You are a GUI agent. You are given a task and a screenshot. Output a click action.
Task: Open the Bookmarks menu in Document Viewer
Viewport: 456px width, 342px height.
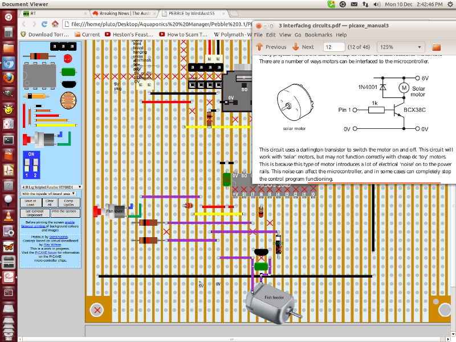(x=319, y=34)
